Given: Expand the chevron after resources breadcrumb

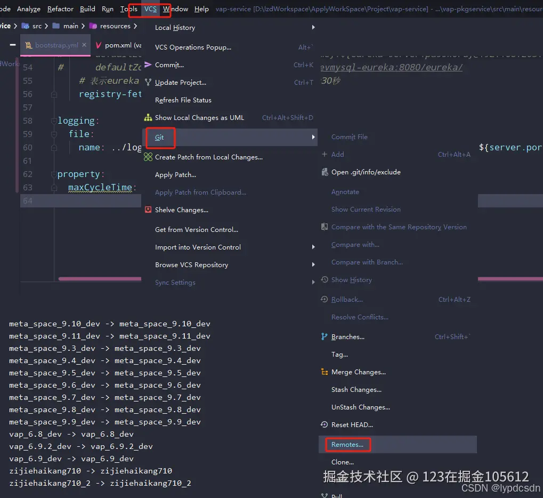Looking at the screenshot, I should [x=135, y=26].
